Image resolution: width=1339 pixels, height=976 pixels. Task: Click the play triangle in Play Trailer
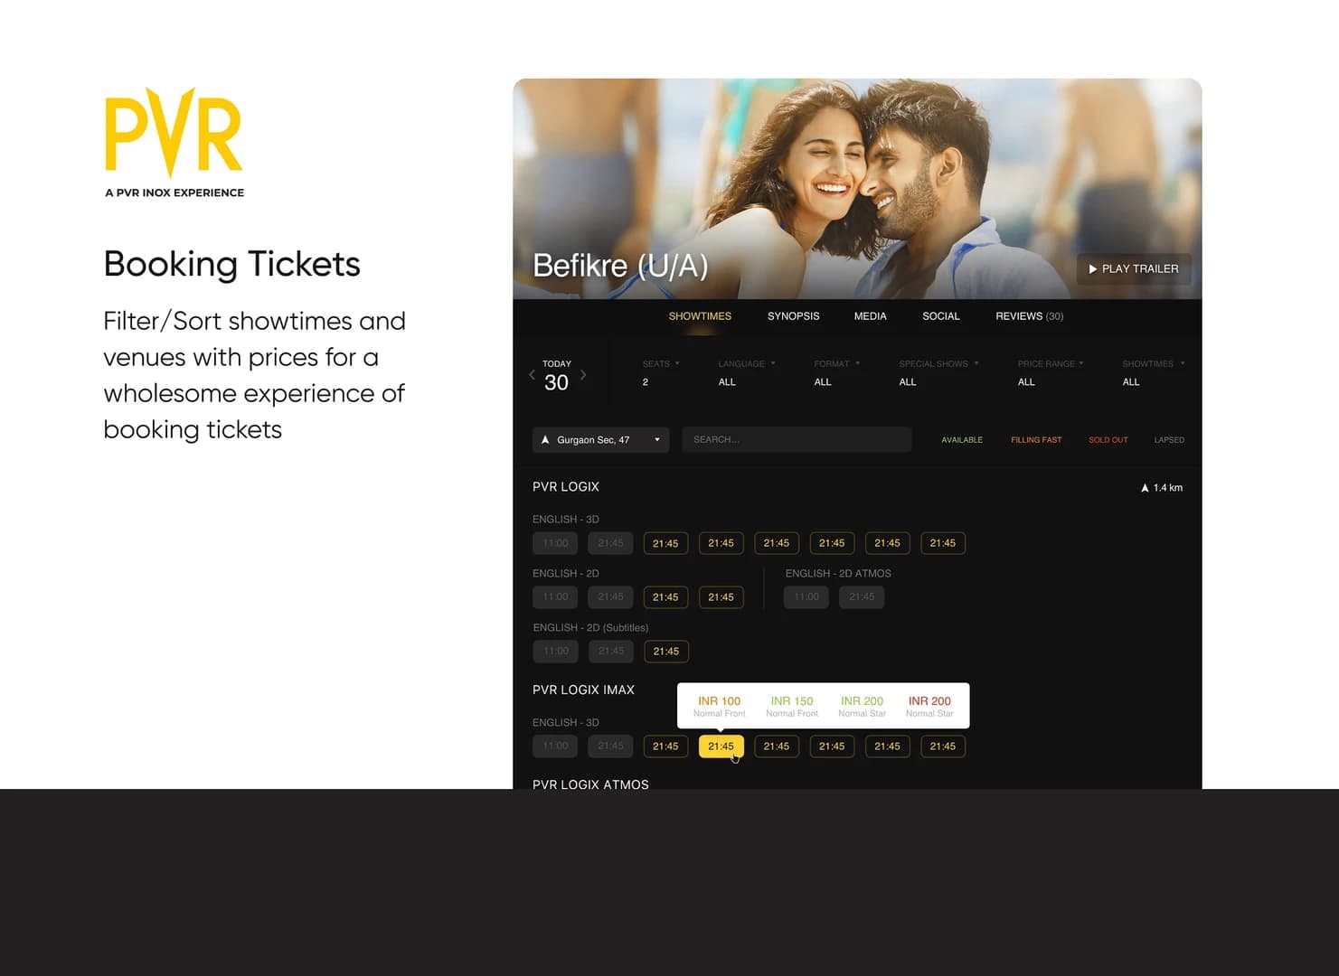(1092, 269)
